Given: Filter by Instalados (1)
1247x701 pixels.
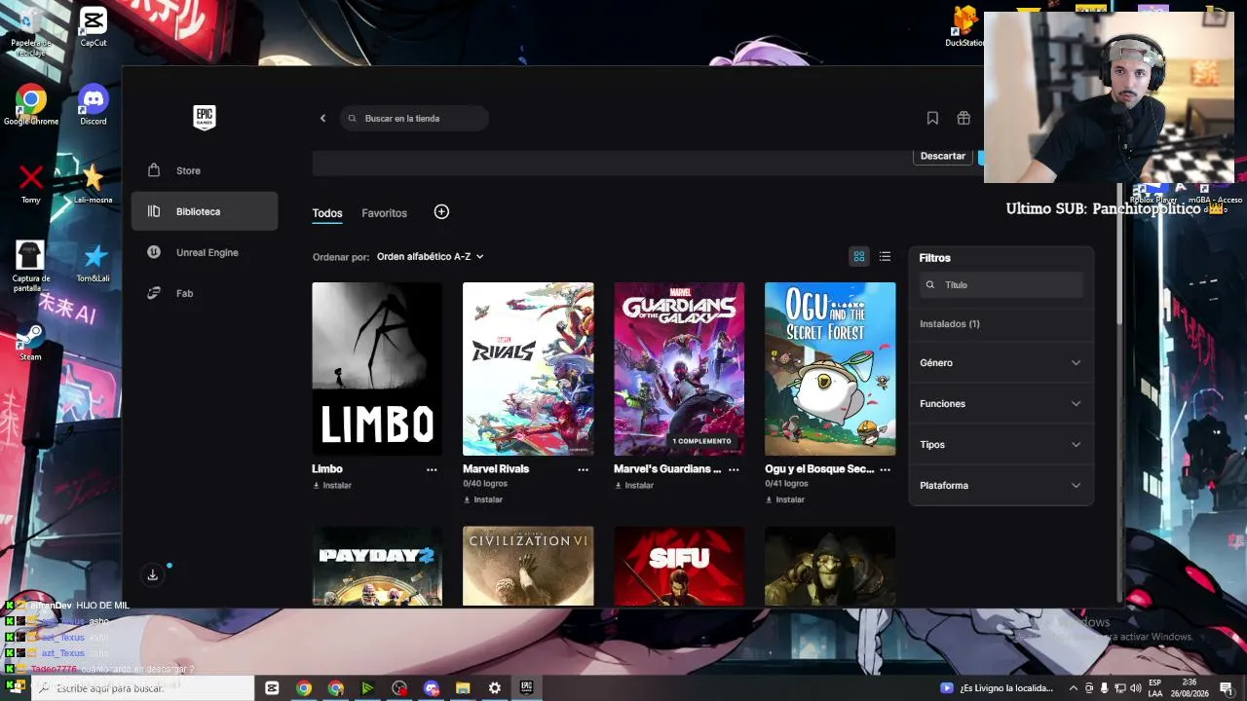Looking at the screenshot, I should pyautogui.click(x=950, y=324).
